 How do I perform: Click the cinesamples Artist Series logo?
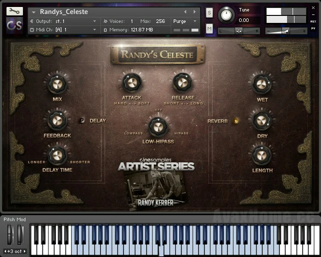[x=156, y=165]
